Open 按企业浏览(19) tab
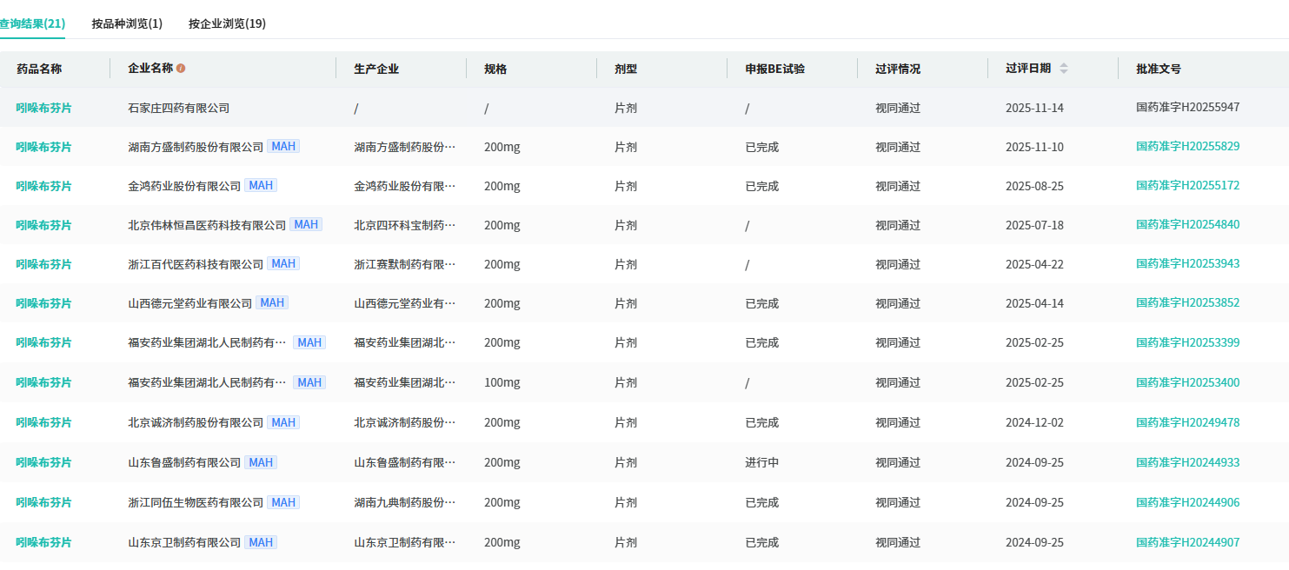The height and width of the screenshot is (570, 1289). [x=227, y=23]
